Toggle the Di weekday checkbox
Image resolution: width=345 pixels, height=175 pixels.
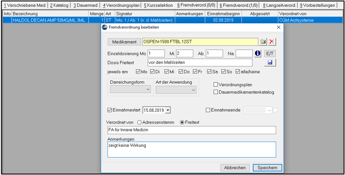[152, 72]
